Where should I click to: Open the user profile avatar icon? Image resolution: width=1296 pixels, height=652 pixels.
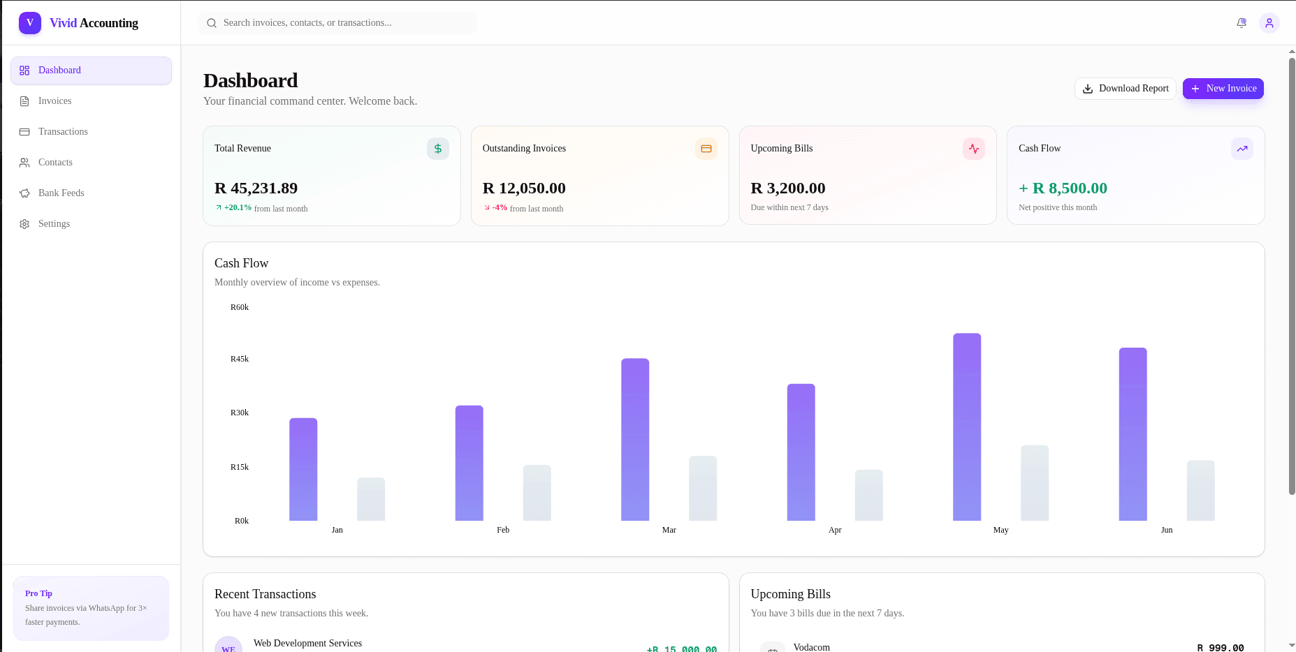click(x=1269, y=23)
